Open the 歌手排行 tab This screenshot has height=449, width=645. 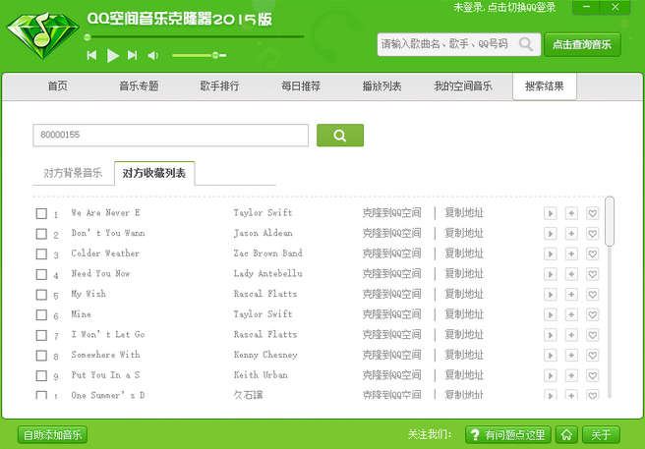219,86
